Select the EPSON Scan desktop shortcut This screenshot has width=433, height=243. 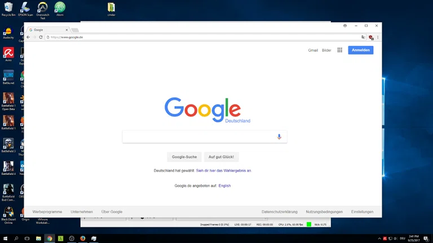[x=26, y=9]
